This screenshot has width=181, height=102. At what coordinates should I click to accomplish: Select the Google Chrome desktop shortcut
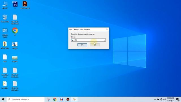click(15, 31)
